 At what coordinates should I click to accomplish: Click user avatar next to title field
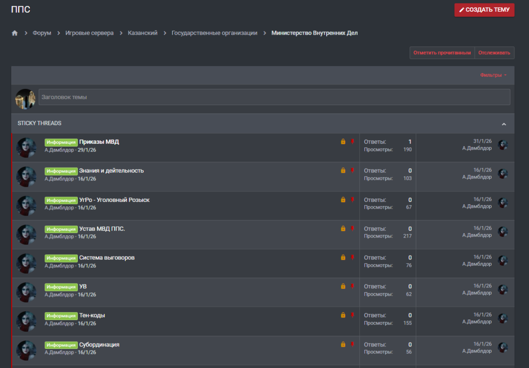(x=25, y=99)
